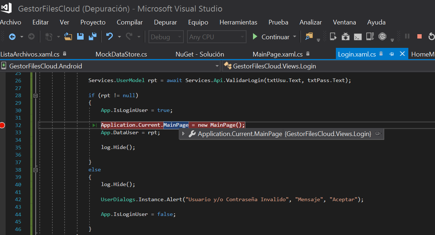Open the Depurar menu
435x235 pixels.
(x=165, y=22)
